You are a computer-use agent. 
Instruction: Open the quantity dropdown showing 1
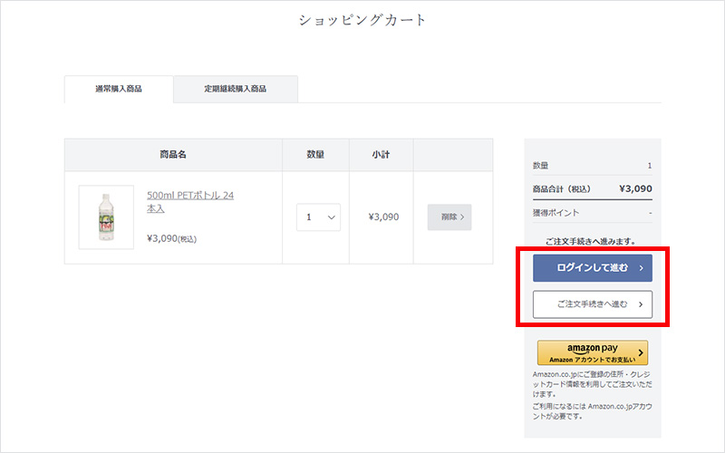pyautogui.click(x=318, y=217)
